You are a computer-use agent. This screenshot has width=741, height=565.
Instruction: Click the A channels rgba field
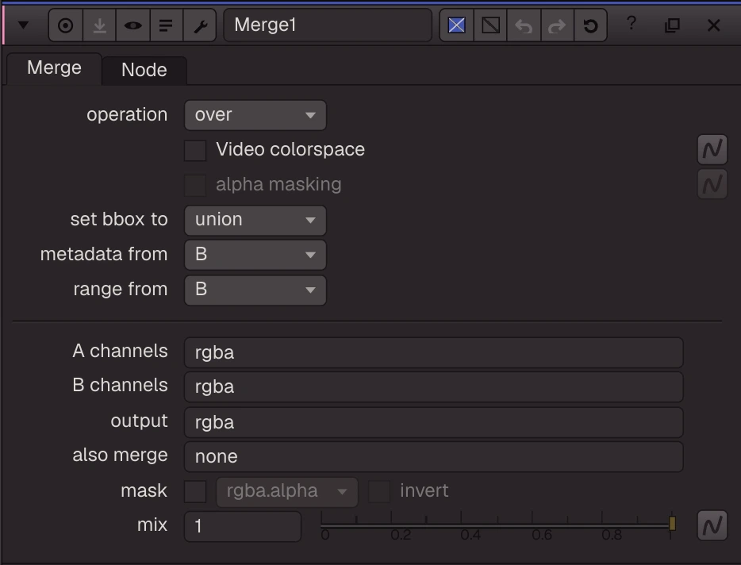point(433,352)
